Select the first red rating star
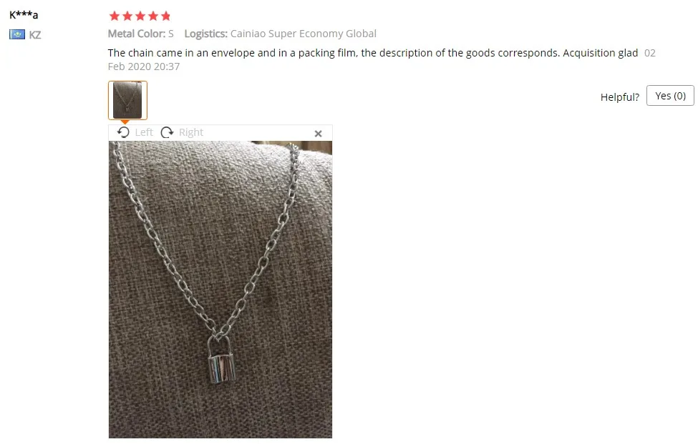 coord(115,16)
